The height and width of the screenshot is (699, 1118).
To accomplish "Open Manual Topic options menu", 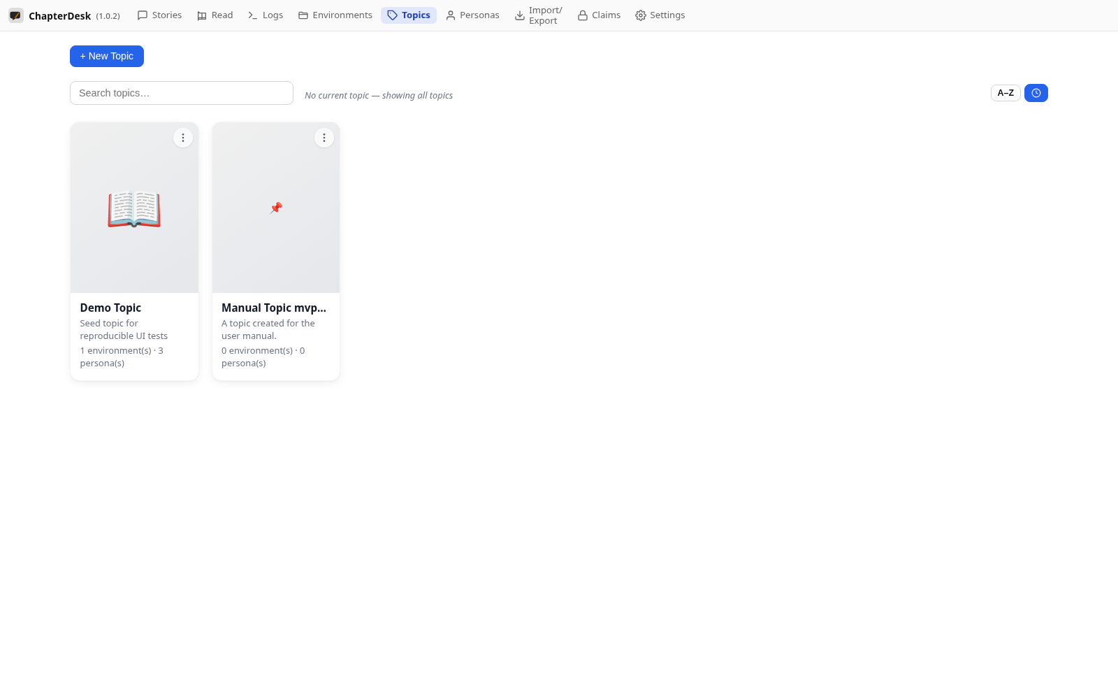I will tap(324, 138).
